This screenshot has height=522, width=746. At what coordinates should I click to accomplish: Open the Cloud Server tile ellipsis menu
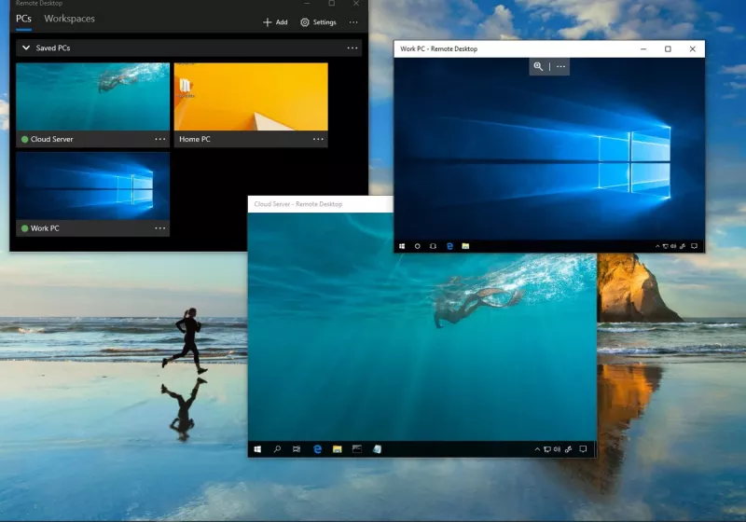[x=160, y=139]
